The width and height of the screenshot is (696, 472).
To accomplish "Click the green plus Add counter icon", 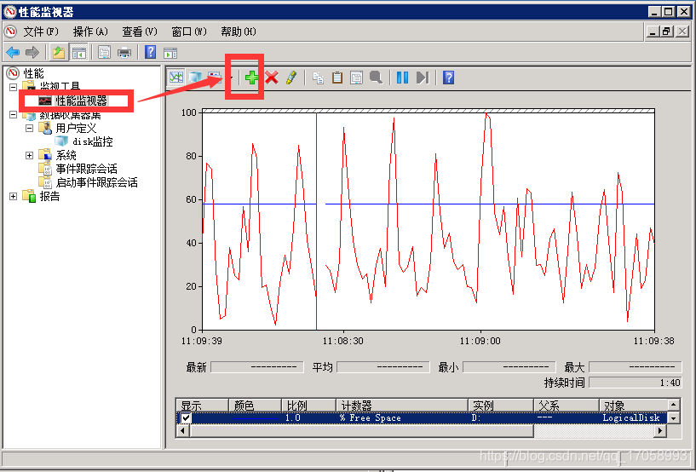I will tap(251, 78).
